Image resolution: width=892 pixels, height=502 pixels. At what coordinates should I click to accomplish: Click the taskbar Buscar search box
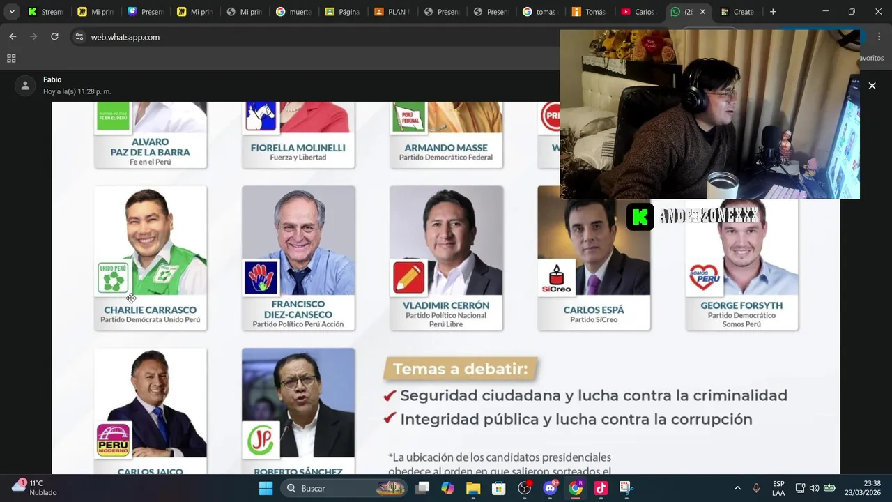coord(345,488)
